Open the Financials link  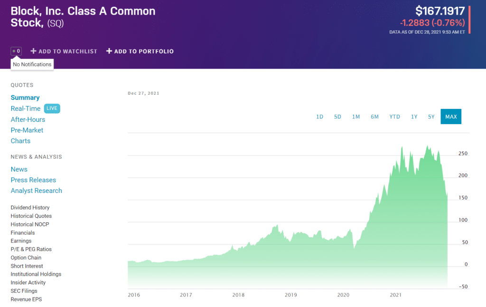coord(23,233)
